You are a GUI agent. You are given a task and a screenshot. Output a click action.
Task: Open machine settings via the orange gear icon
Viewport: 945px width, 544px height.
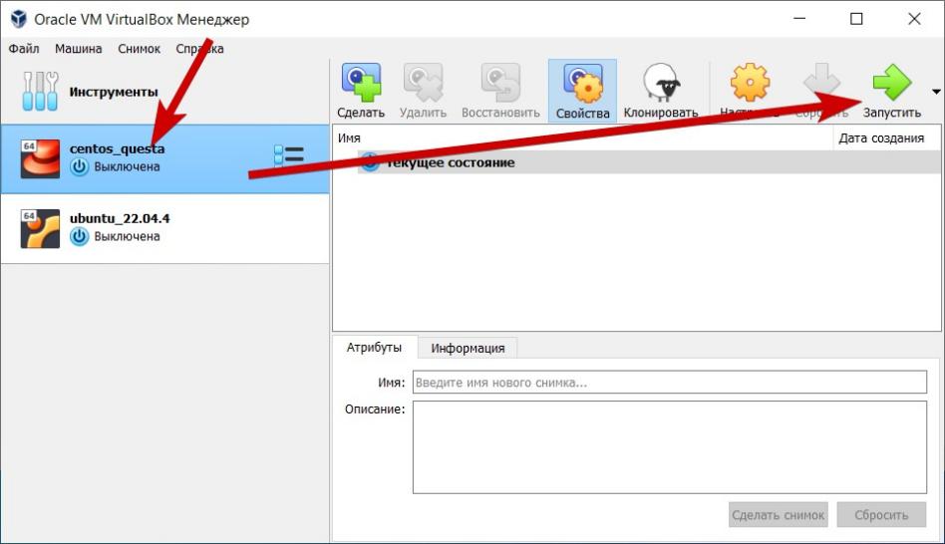[750, 83]
